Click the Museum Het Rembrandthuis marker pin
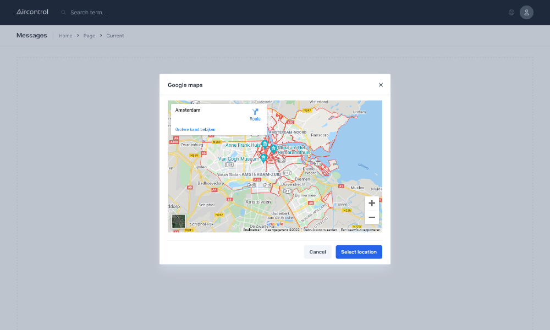This screenshot has height=330, width=550. [273, 148]
